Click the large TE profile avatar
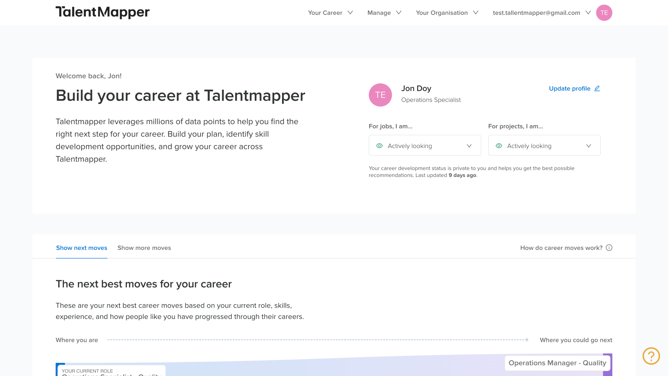This screenshot has width=668, height=376. (380, 95)
